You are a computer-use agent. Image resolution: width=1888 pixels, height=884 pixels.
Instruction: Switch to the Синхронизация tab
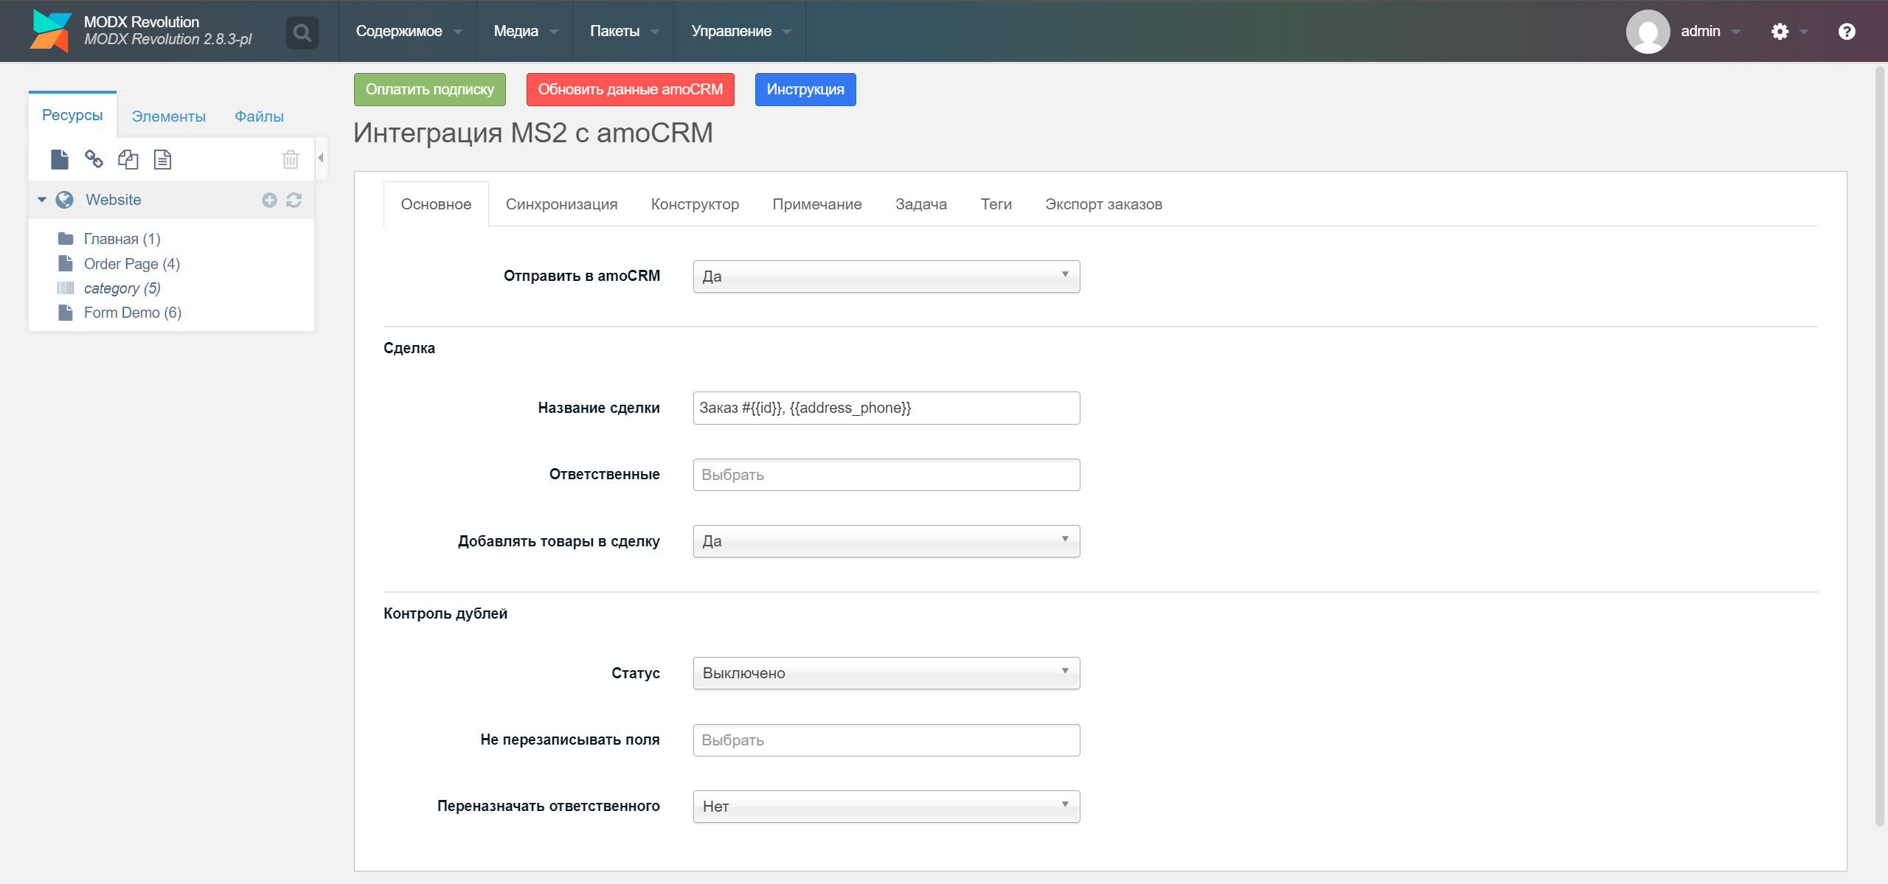point(561,204)
